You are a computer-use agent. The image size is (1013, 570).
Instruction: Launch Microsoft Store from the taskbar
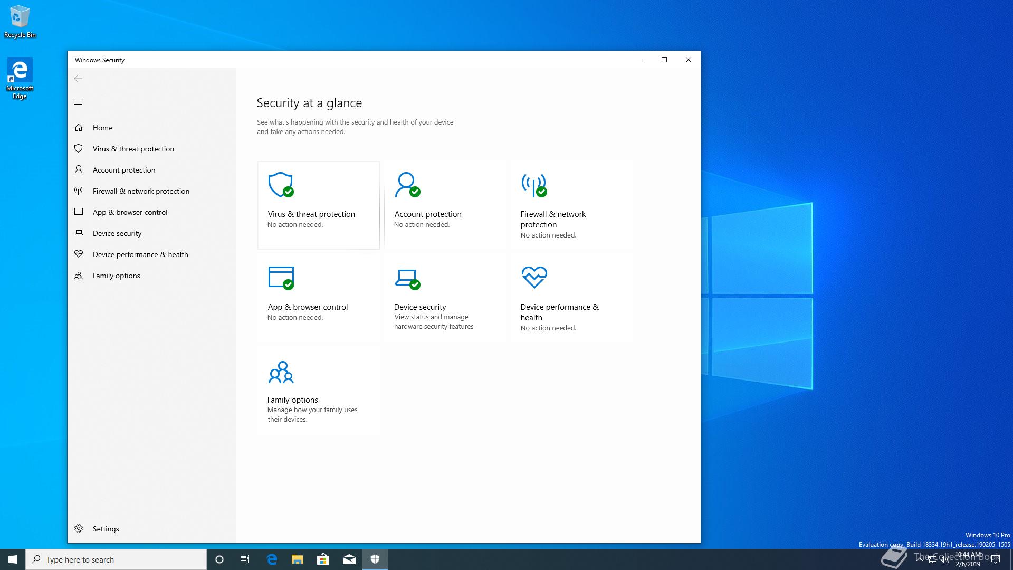323,559
